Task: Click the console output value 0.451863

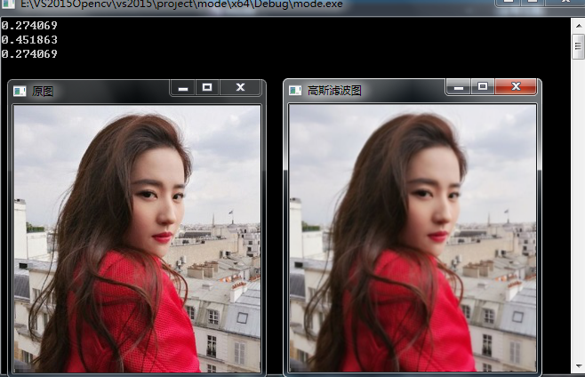Action: pos(29,40)
